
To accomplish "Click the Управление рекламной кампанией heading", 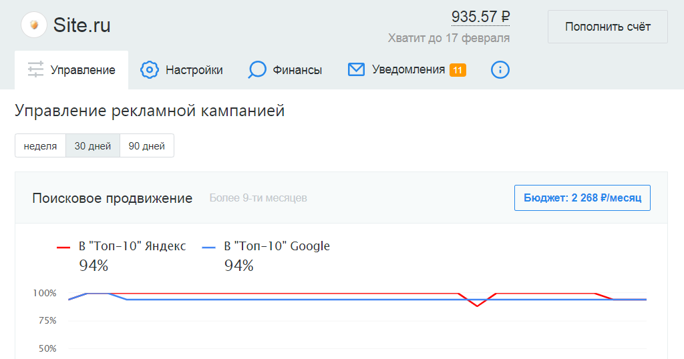I will point(150,111).
